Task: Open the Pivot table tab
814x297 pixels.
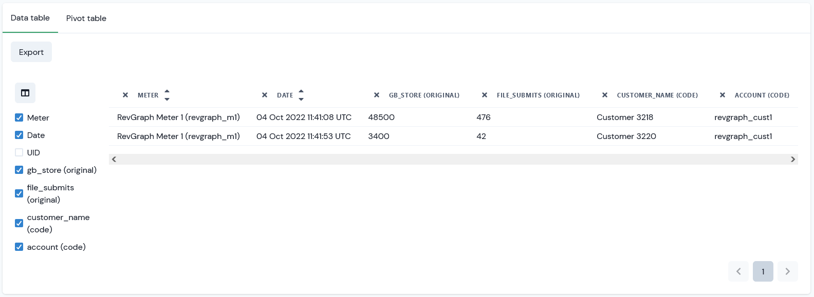Action: (x=86, y=18)
